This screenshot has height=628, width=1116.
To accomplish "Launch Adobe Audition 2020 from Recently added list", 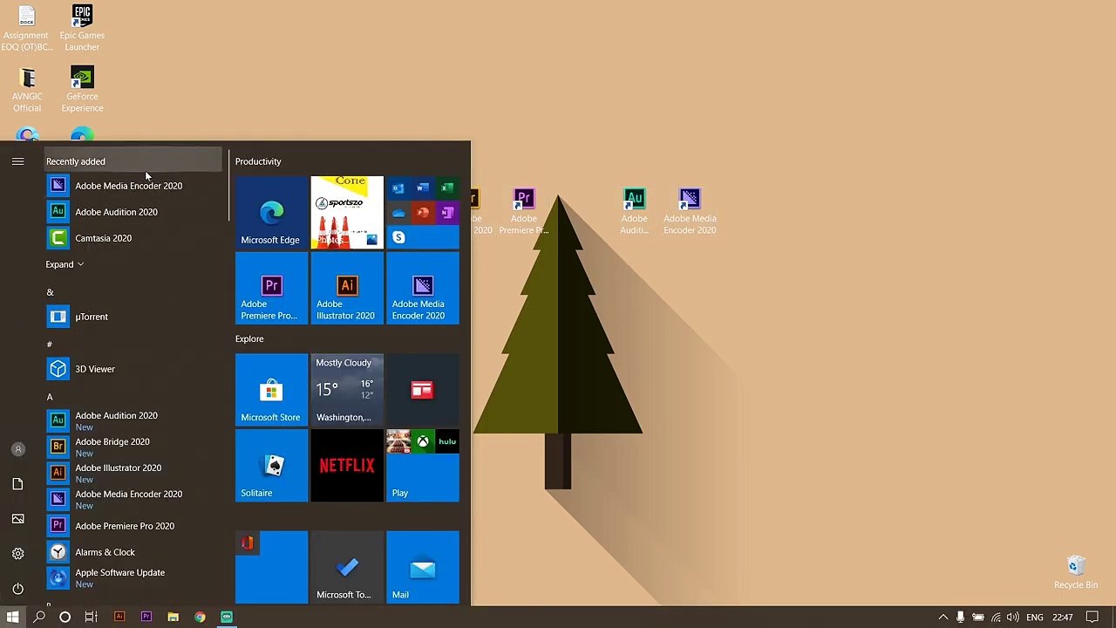I will point(133,212).
